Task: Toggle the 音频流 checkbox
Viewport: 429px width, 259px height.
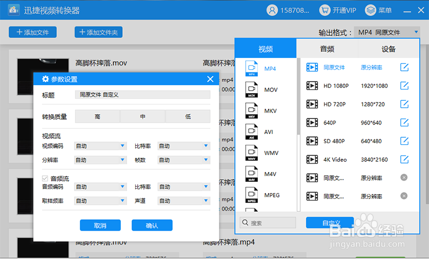Action: click(x=45, y=179)
